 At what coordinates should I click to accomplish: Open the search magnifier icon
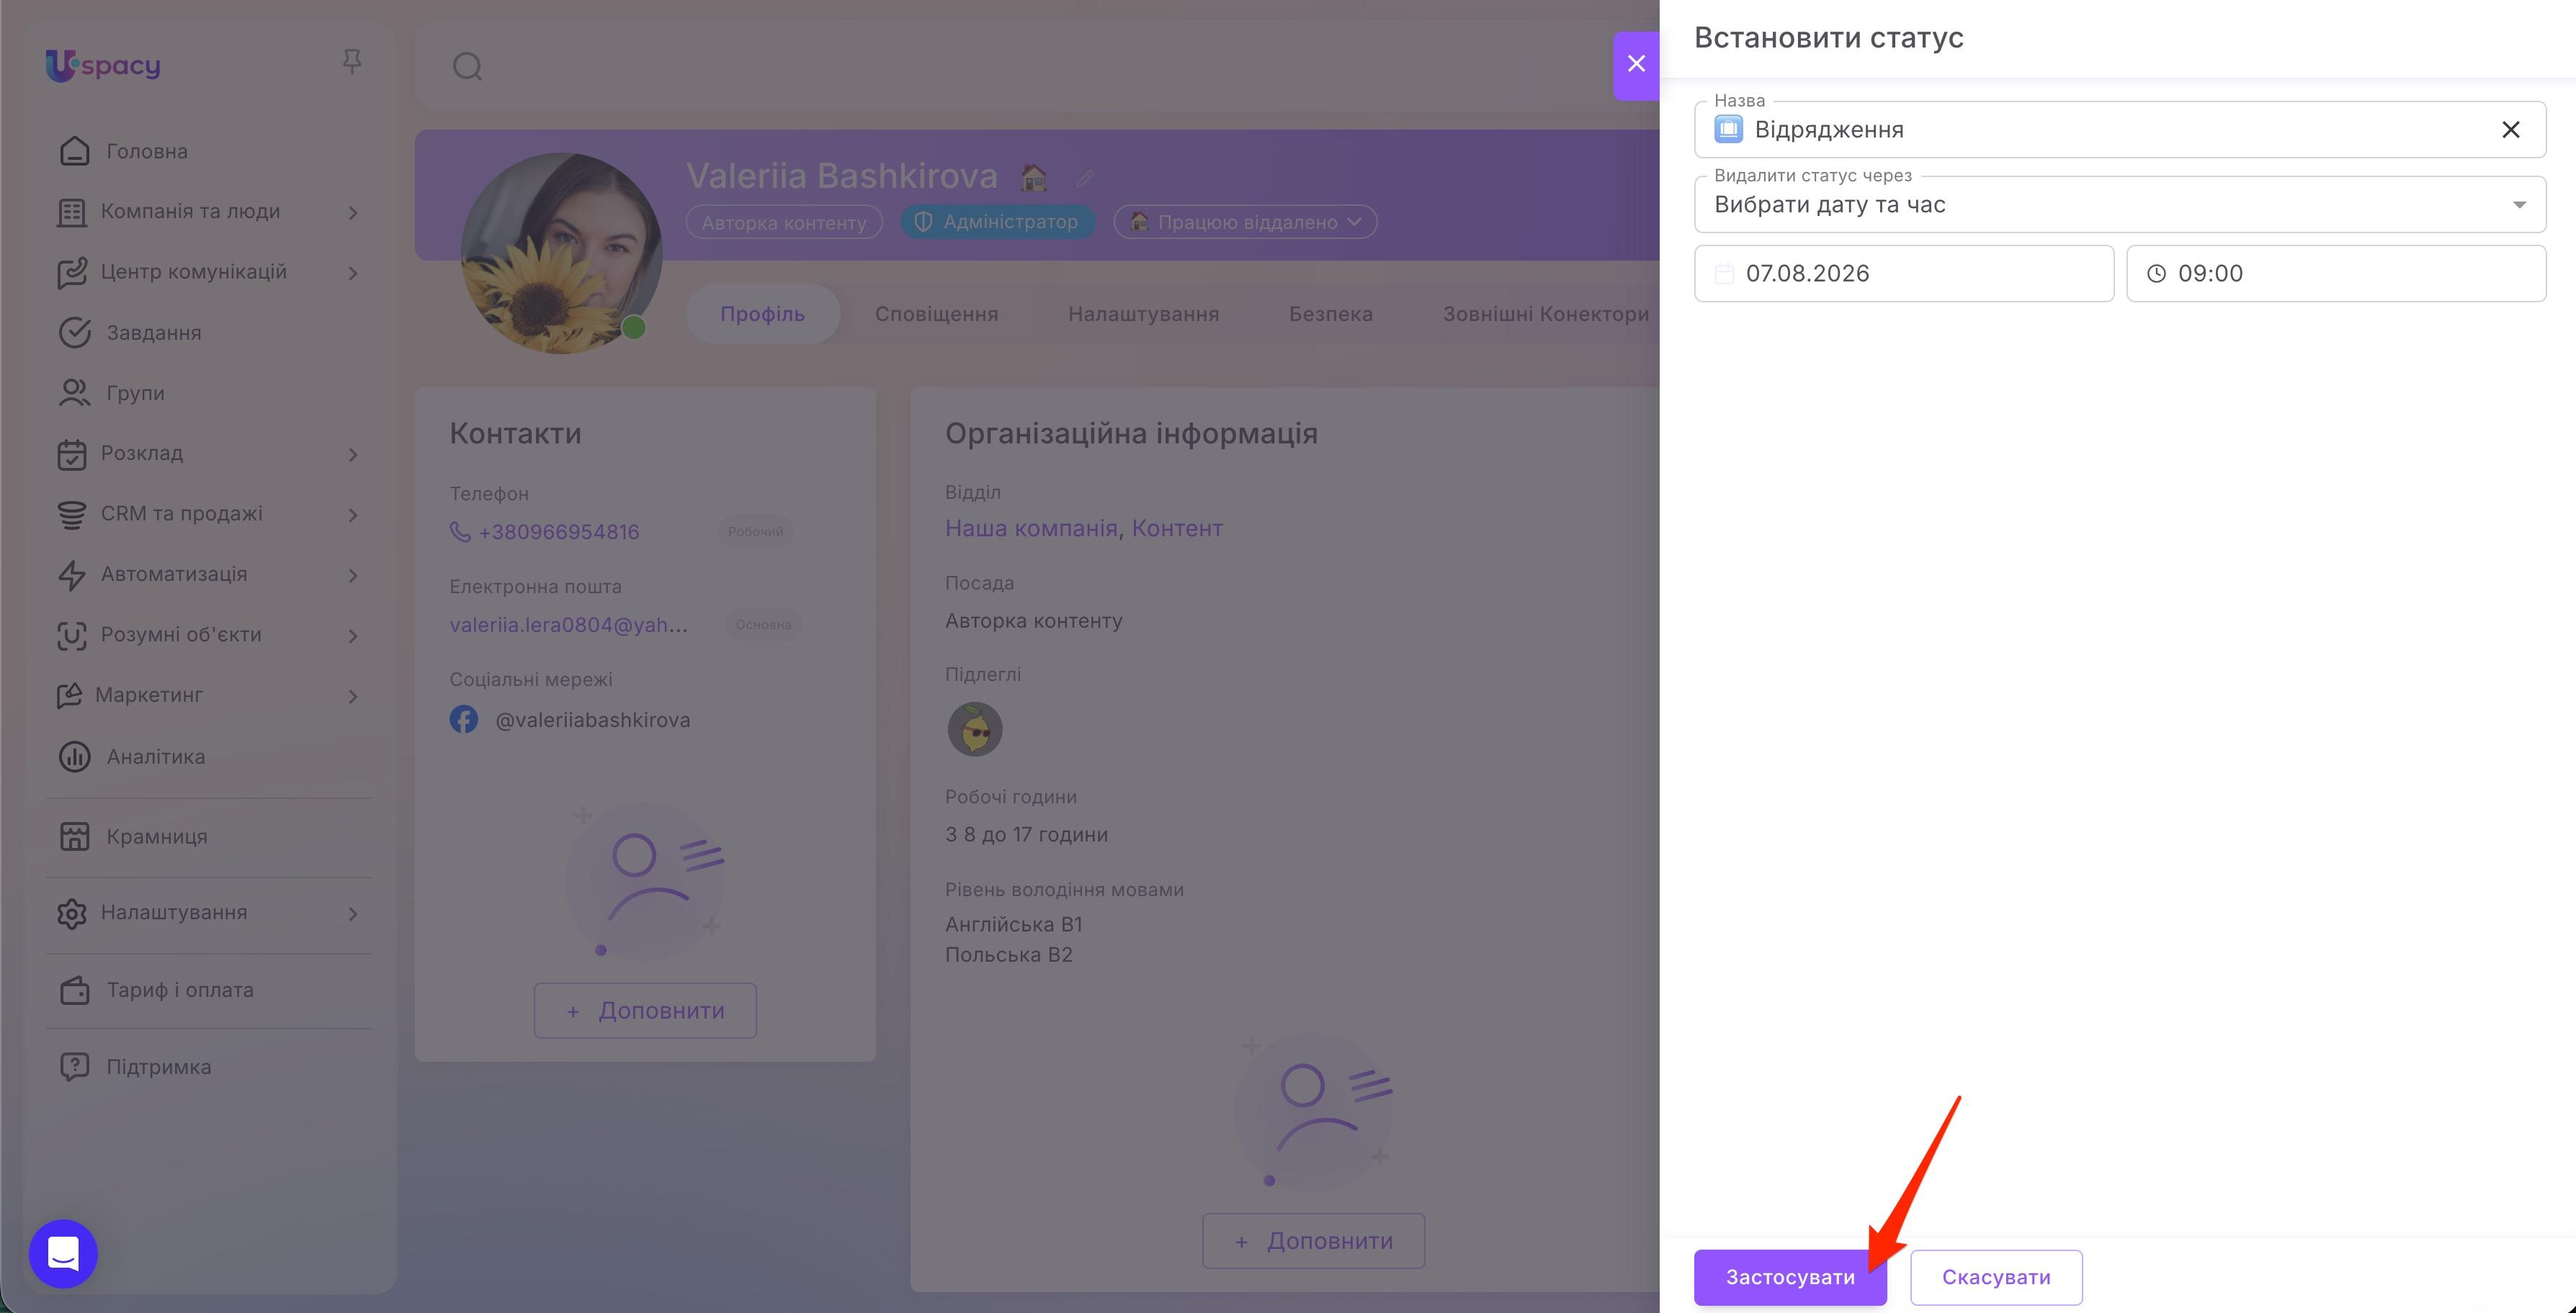pyautogui.click(x=467, y=67)
